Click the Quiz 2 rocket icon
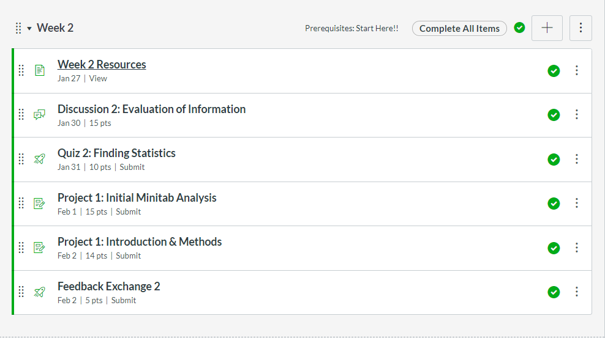The width and height of the screenshot is (605, 338). coord(40,159)
